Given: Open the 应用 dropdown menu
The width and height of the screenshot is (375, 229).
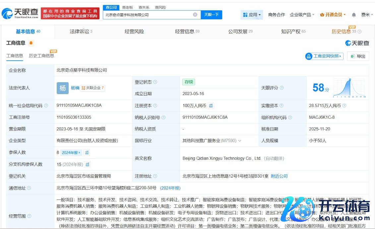Looking at the screenshot, I should [252, 15].
